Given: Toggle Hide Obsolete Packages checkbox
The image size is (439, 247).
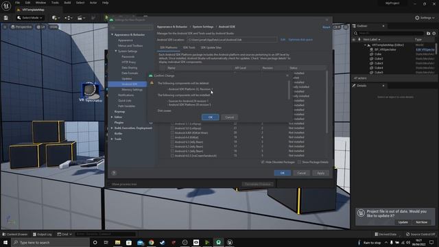Looking at the screenshot, I should (x=263, y=162).
